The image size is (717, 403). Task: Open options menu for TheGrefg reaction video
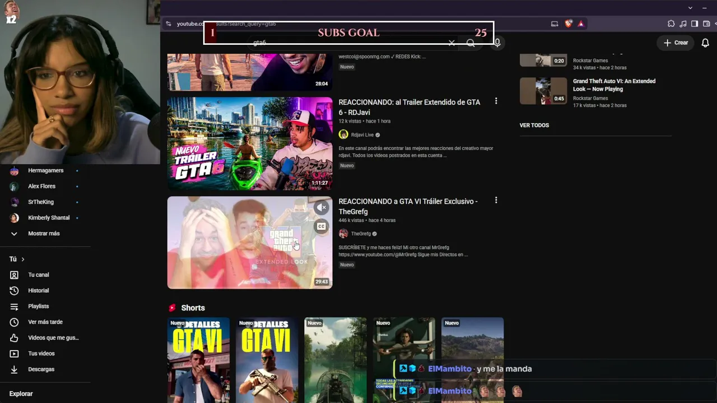pos(496,200)
